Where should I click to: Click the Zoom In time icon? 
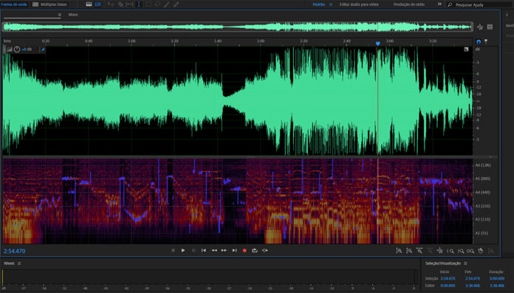point(481,251)
